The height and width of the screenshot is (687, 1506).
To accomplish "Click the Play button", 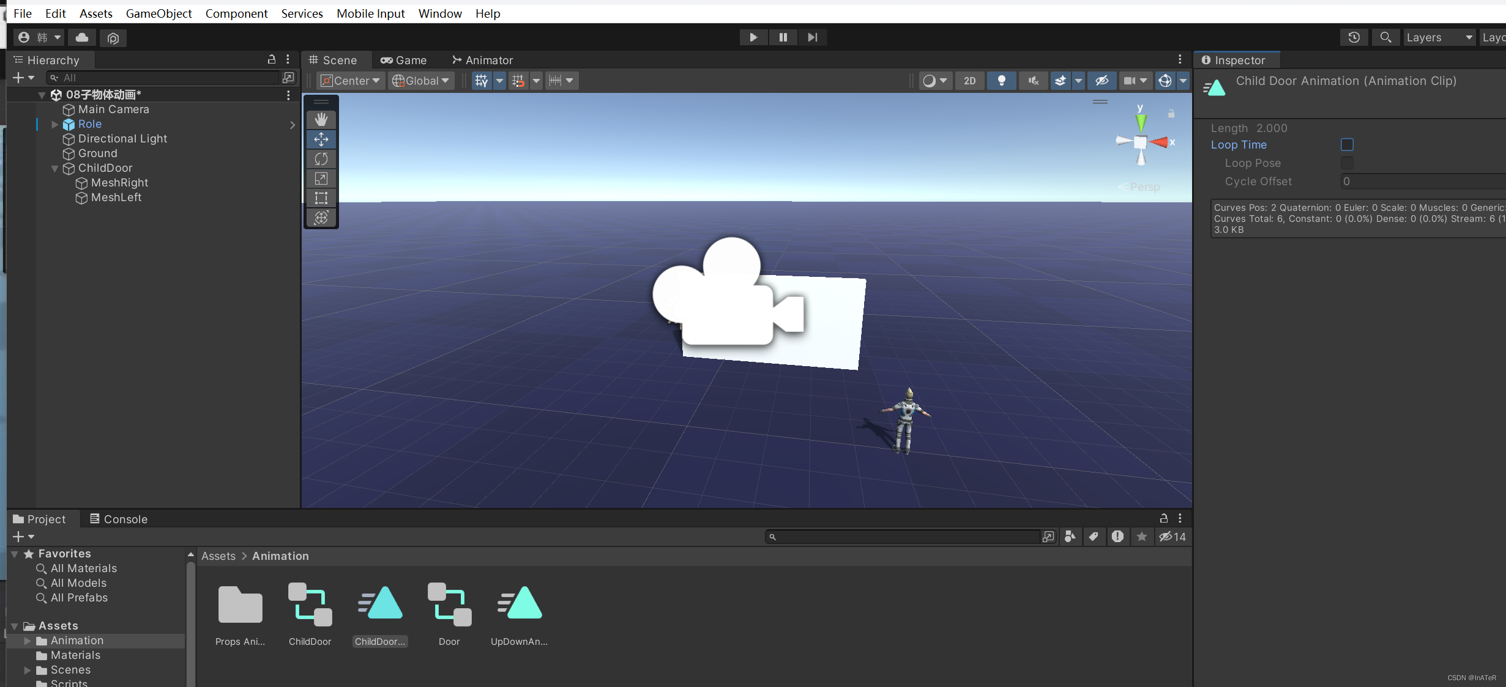I will click(753, 37).
